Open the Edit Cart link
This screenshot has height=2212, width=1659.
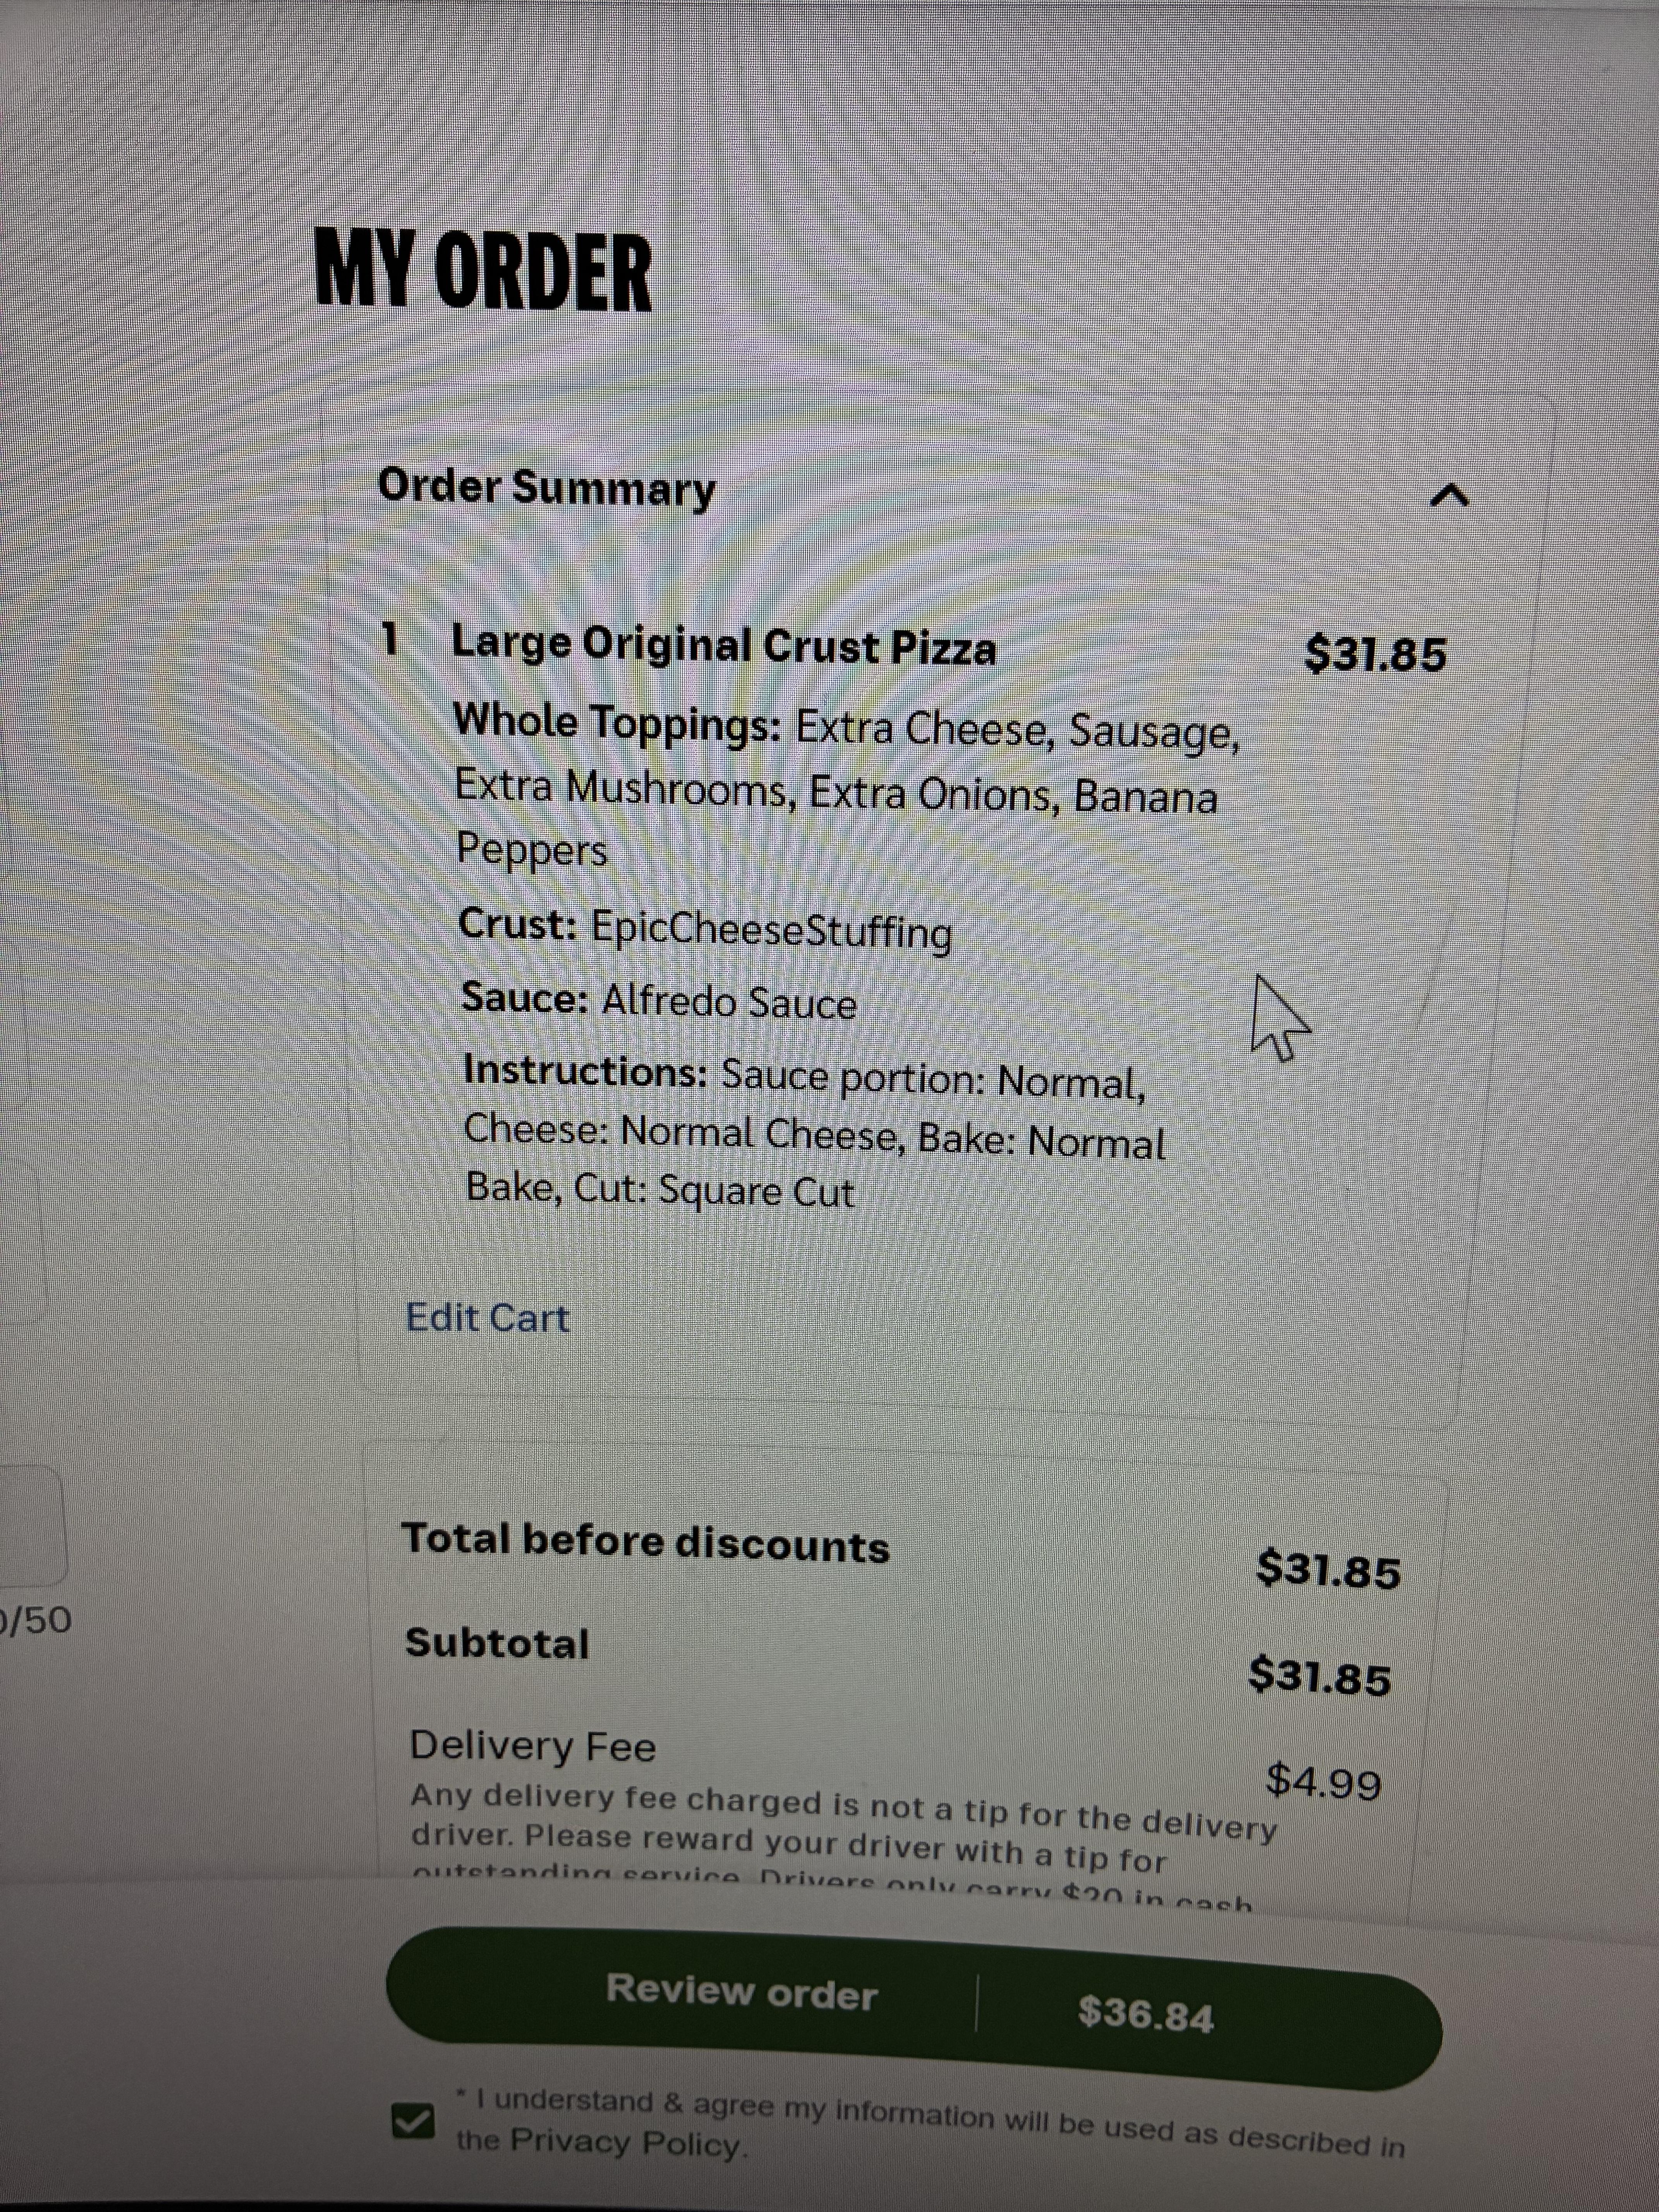pyautogui.click(x=487, y=1317)
